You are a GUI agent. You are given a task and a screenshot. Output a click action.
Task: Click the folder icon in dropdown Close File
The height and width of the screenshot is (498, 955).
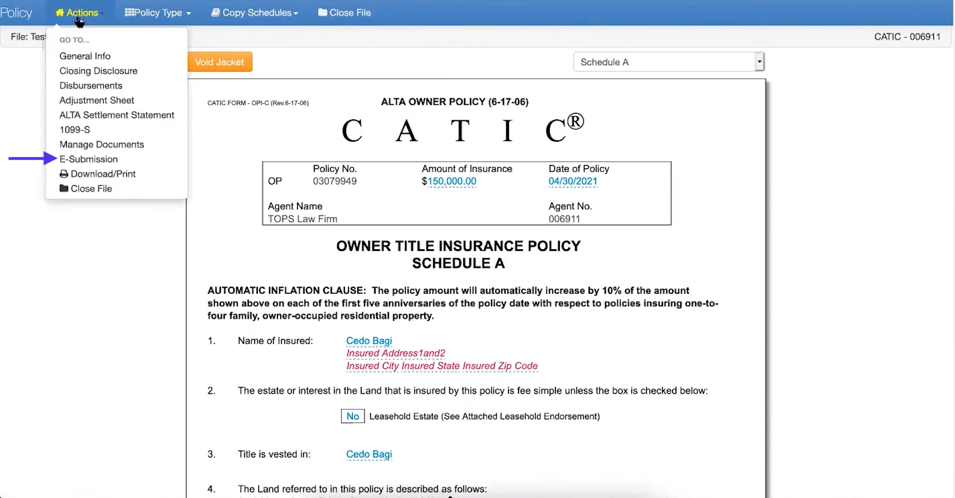[64, 188]
